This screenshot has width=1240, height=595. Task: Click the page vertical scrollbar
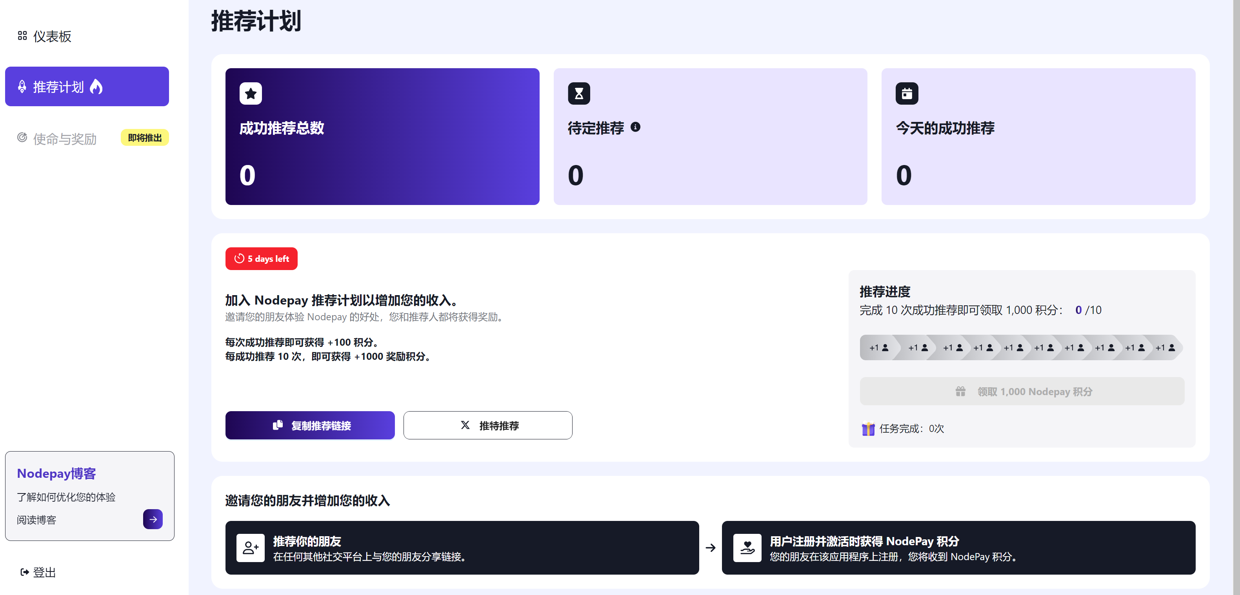pos(1236,297)
